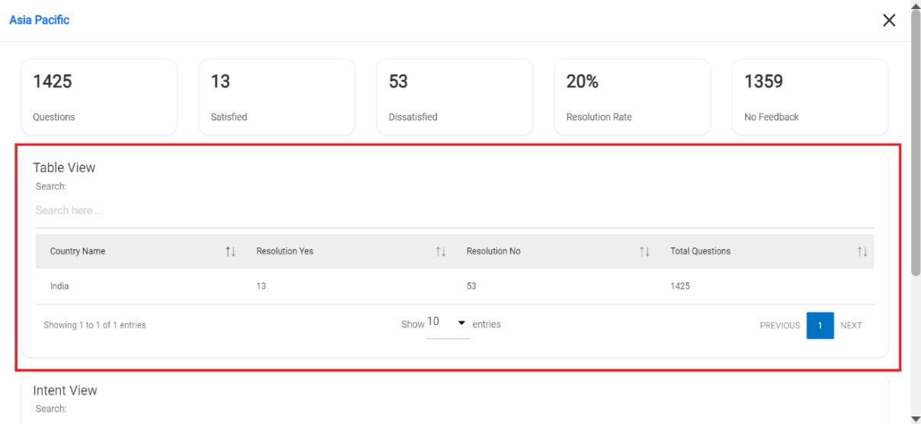Click the Table View search field

pyautogui.click(x=454, y=211)
